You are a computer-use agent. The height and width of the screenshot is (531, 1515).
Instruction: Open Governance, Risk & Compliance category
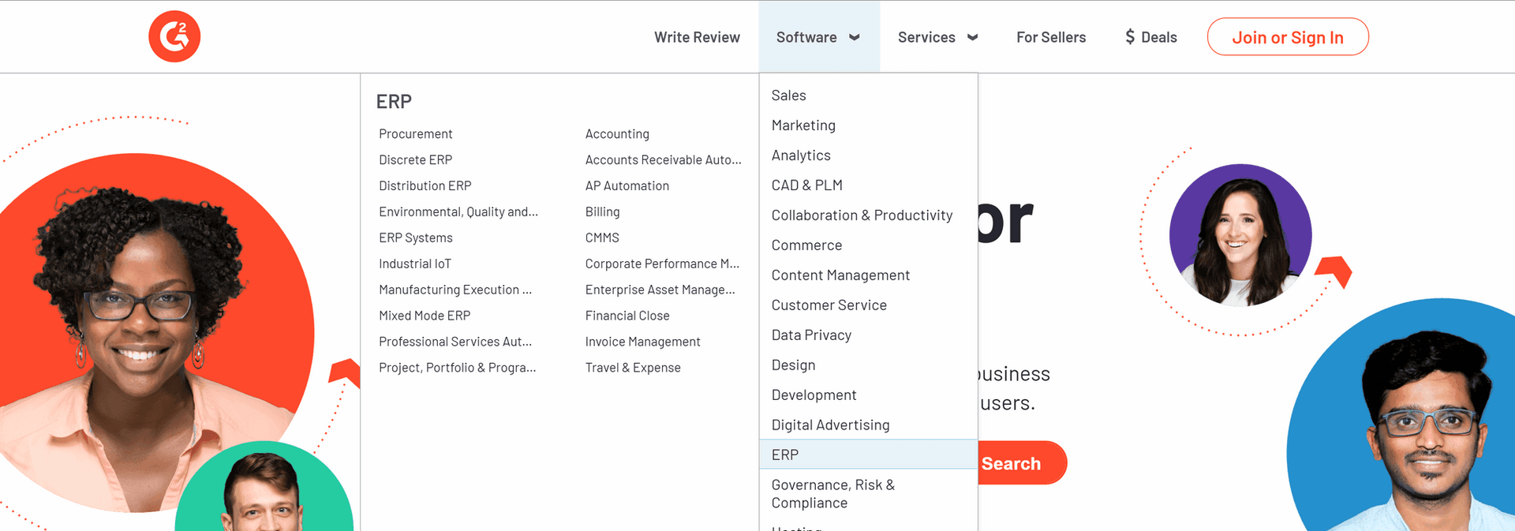click(x=832, y=494)
